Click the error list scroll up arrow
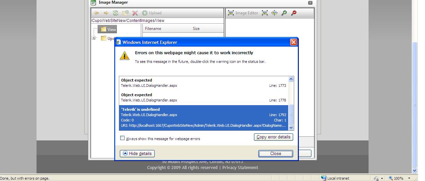 coord(291,79)
